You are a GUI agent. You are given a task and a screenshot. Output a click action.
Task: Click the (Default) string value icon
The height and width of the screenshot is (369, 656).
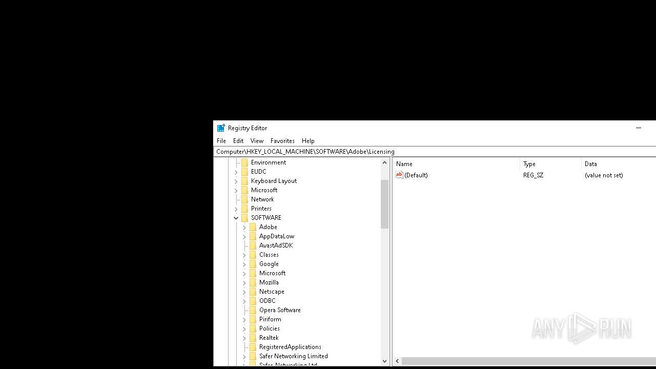[399, 175]
